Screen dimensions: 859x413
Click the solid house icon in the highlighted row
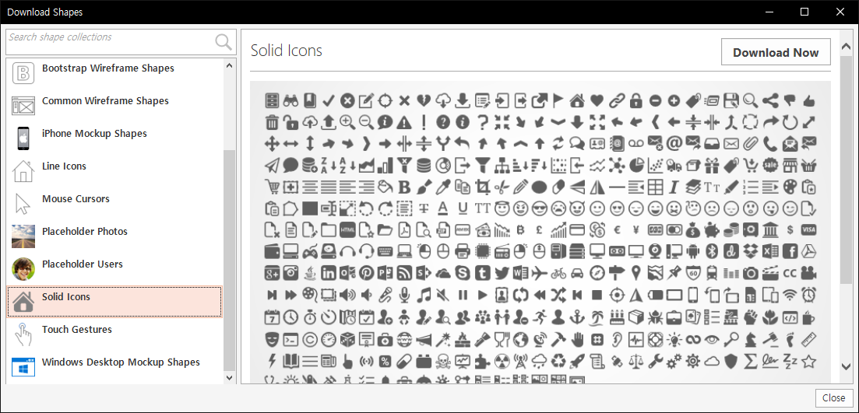coord(23,302)
